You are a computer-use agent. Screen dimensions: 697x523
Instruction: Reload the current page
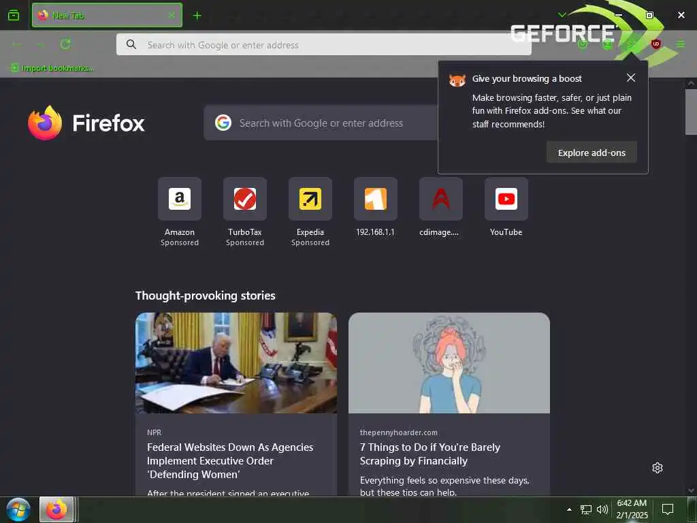coord(65,44)
